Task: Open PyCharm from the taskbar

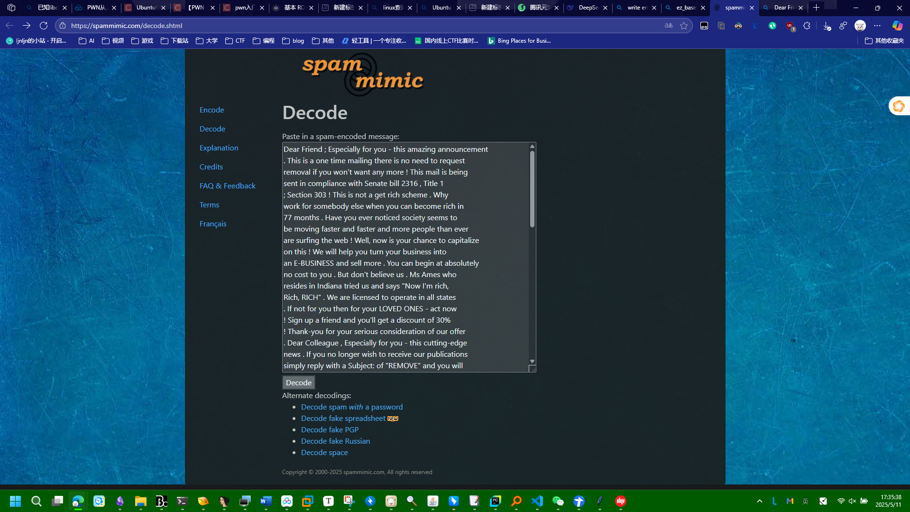Action: pyautogui.click(x=495, y=501)
